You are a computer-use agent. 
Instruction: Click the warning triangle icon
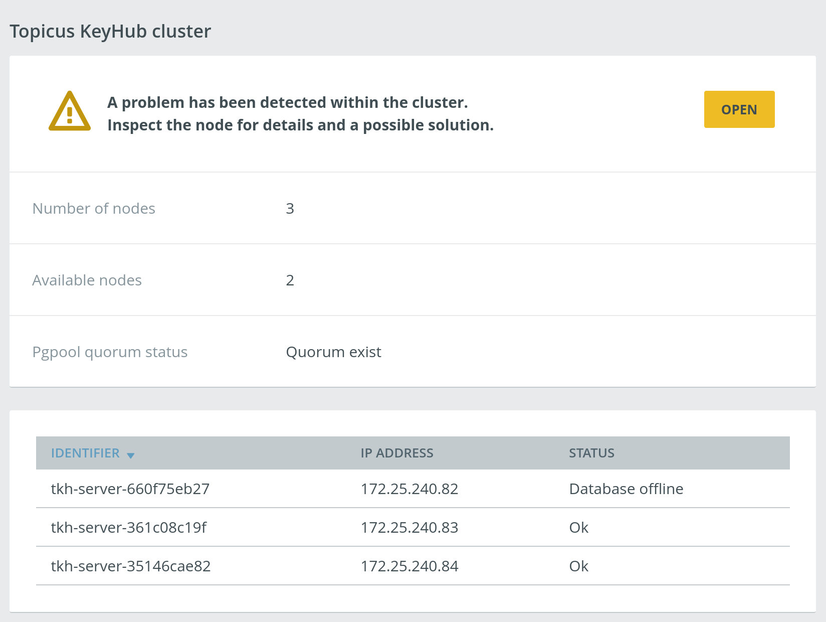70,111
